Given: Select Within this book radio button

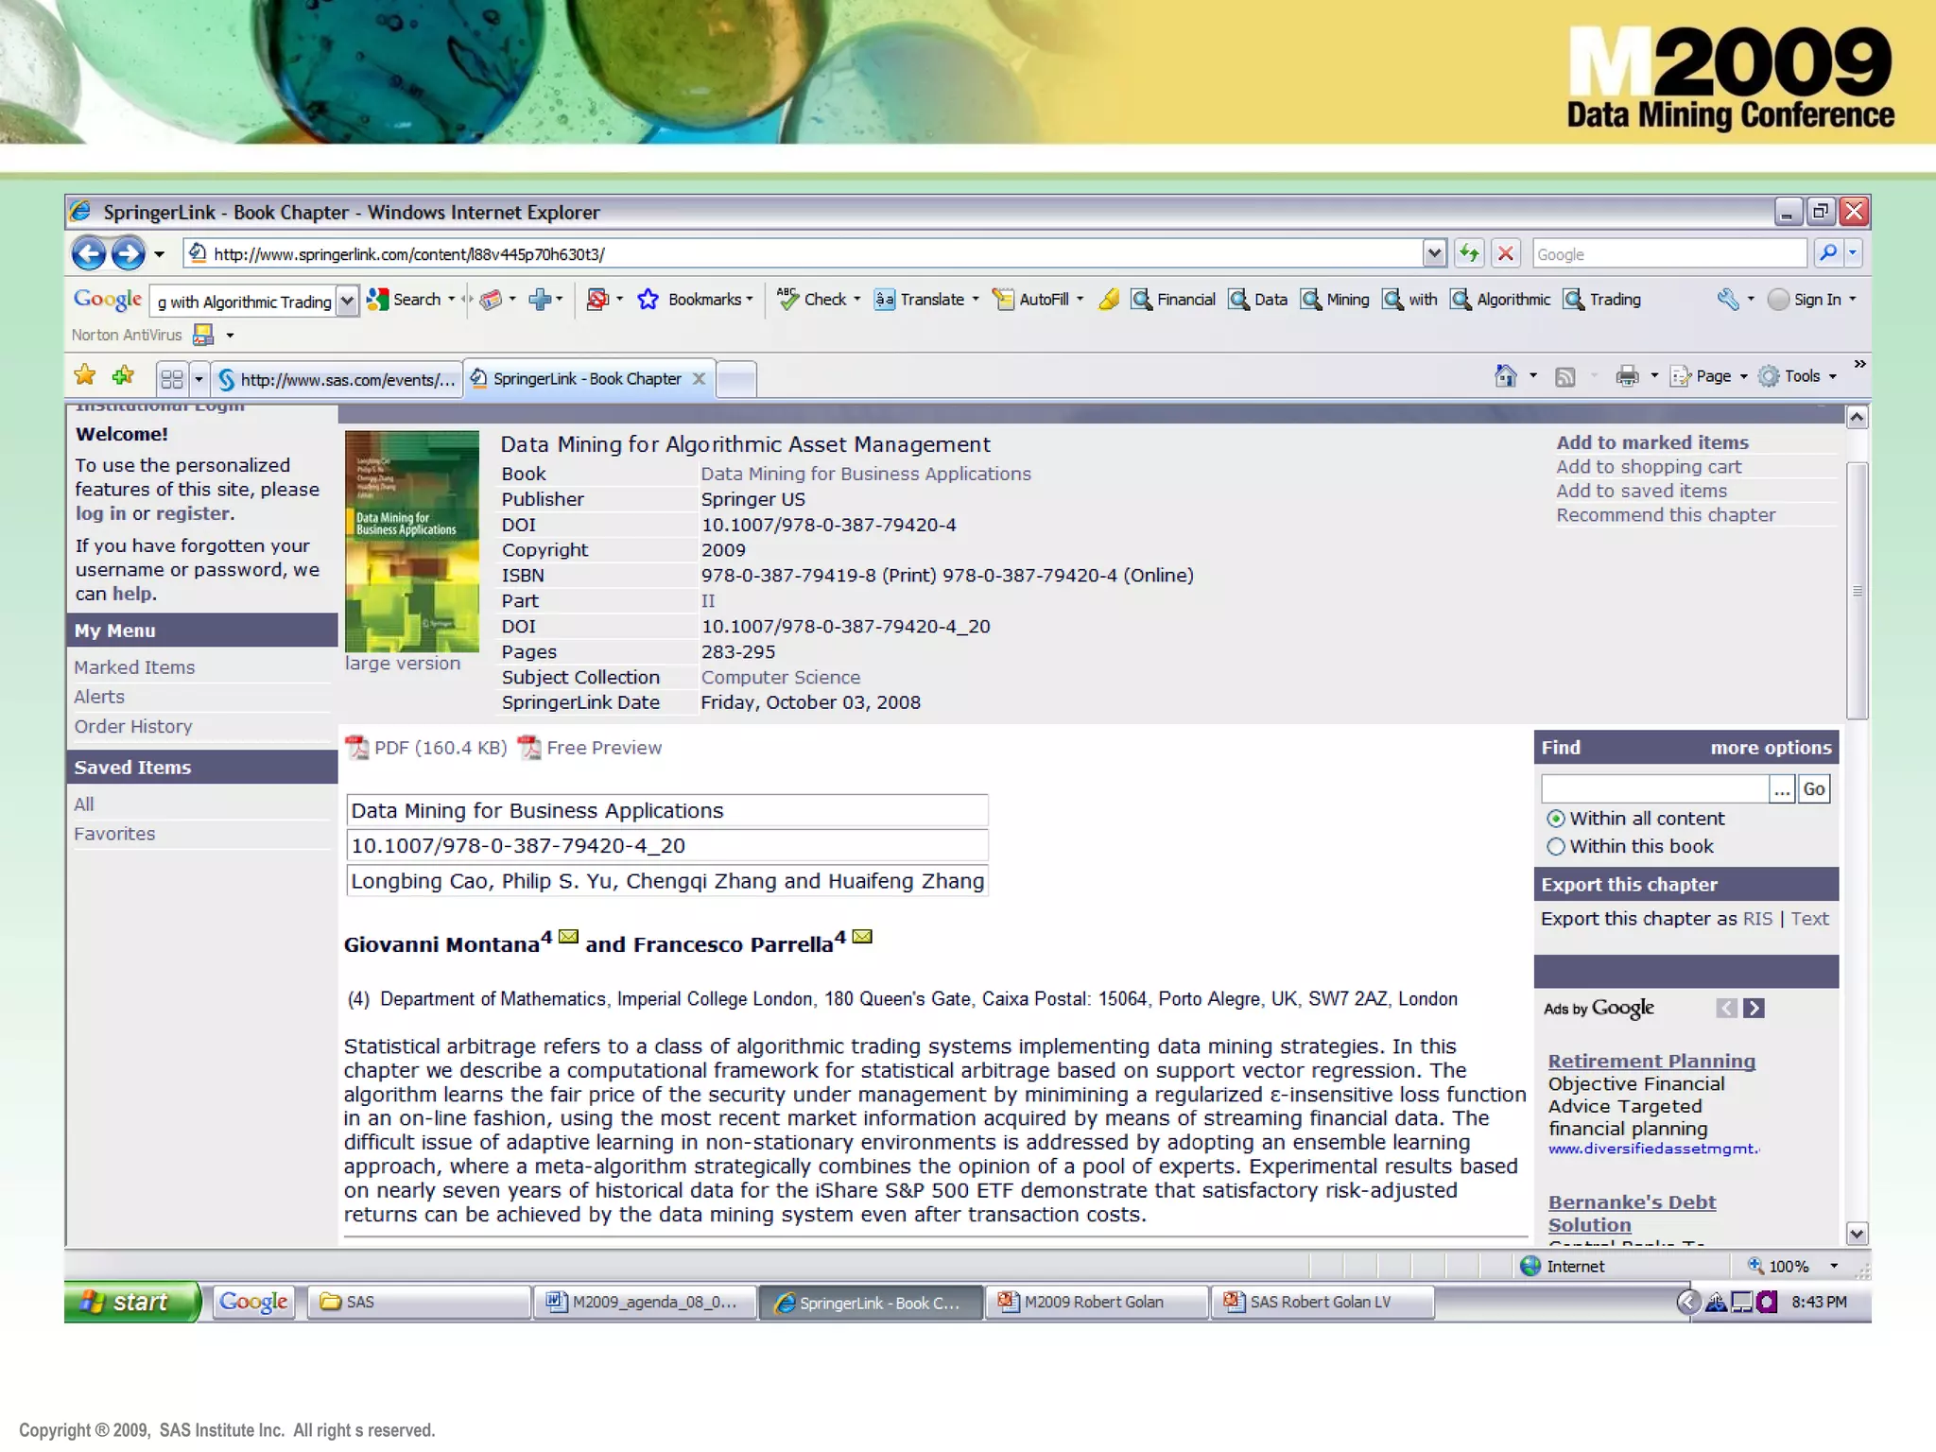Looking at the screenshot, I should tap(1555, 847).
